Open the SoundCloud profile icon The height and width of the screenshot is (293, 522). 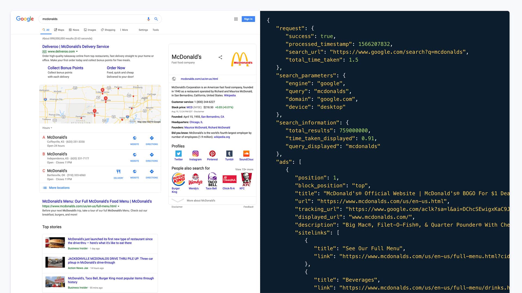246,154
